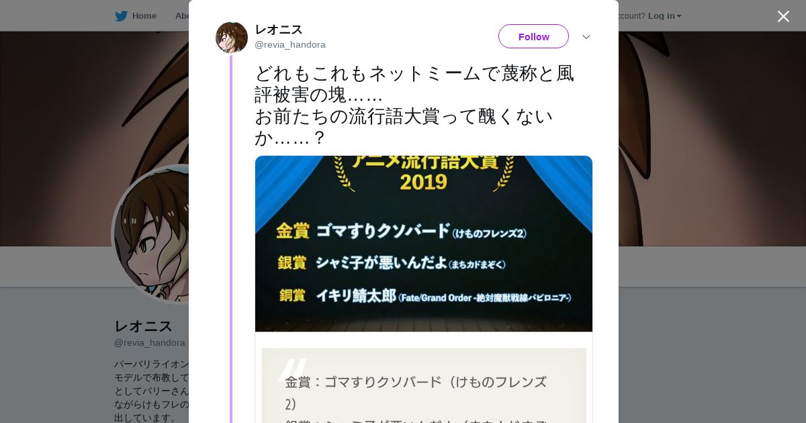Viewport: 806px width, 423px height.
Task: Click the large quotation mark icon in card
Action: pyautogui.click(x=292, y=370)
